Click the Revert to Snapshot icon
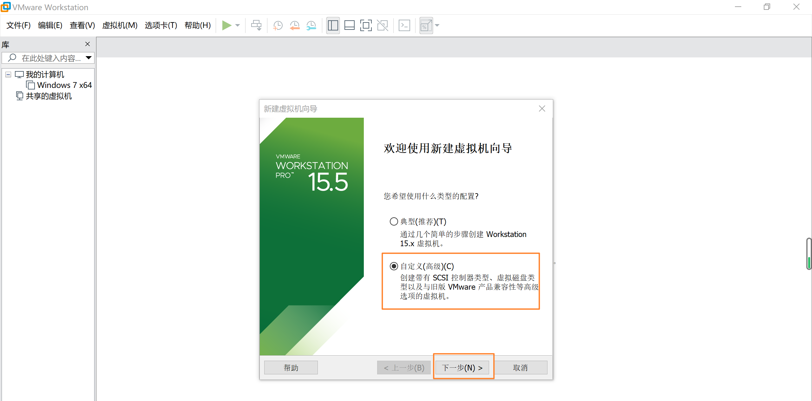This screenshot has width=812, height=401. click(295, 25)
